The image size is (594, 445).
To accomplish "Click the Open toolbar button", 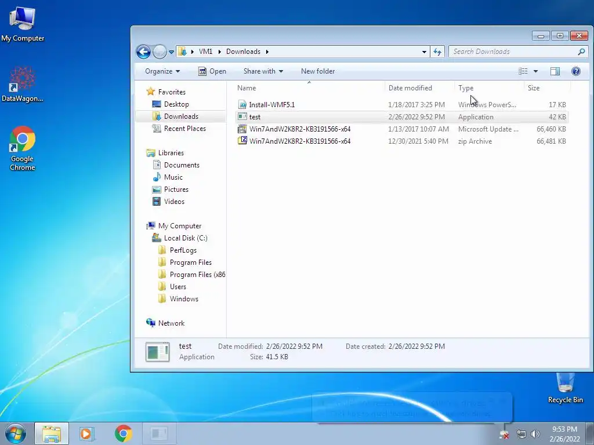I will 212,71.
